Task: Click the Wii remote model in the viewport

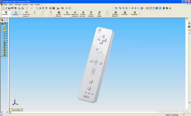Action: coord(96,65)
